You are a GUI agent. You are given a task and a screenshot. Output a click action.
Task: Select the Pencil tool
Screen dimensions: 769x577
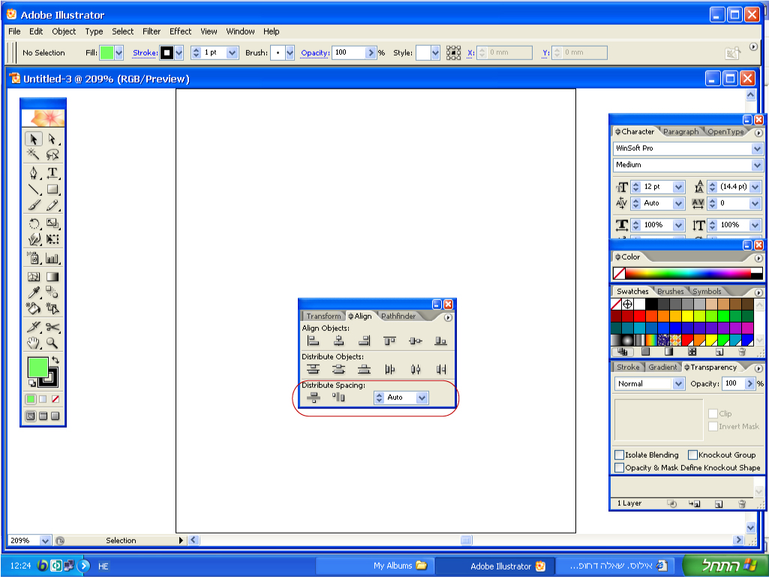click(53, 205)
